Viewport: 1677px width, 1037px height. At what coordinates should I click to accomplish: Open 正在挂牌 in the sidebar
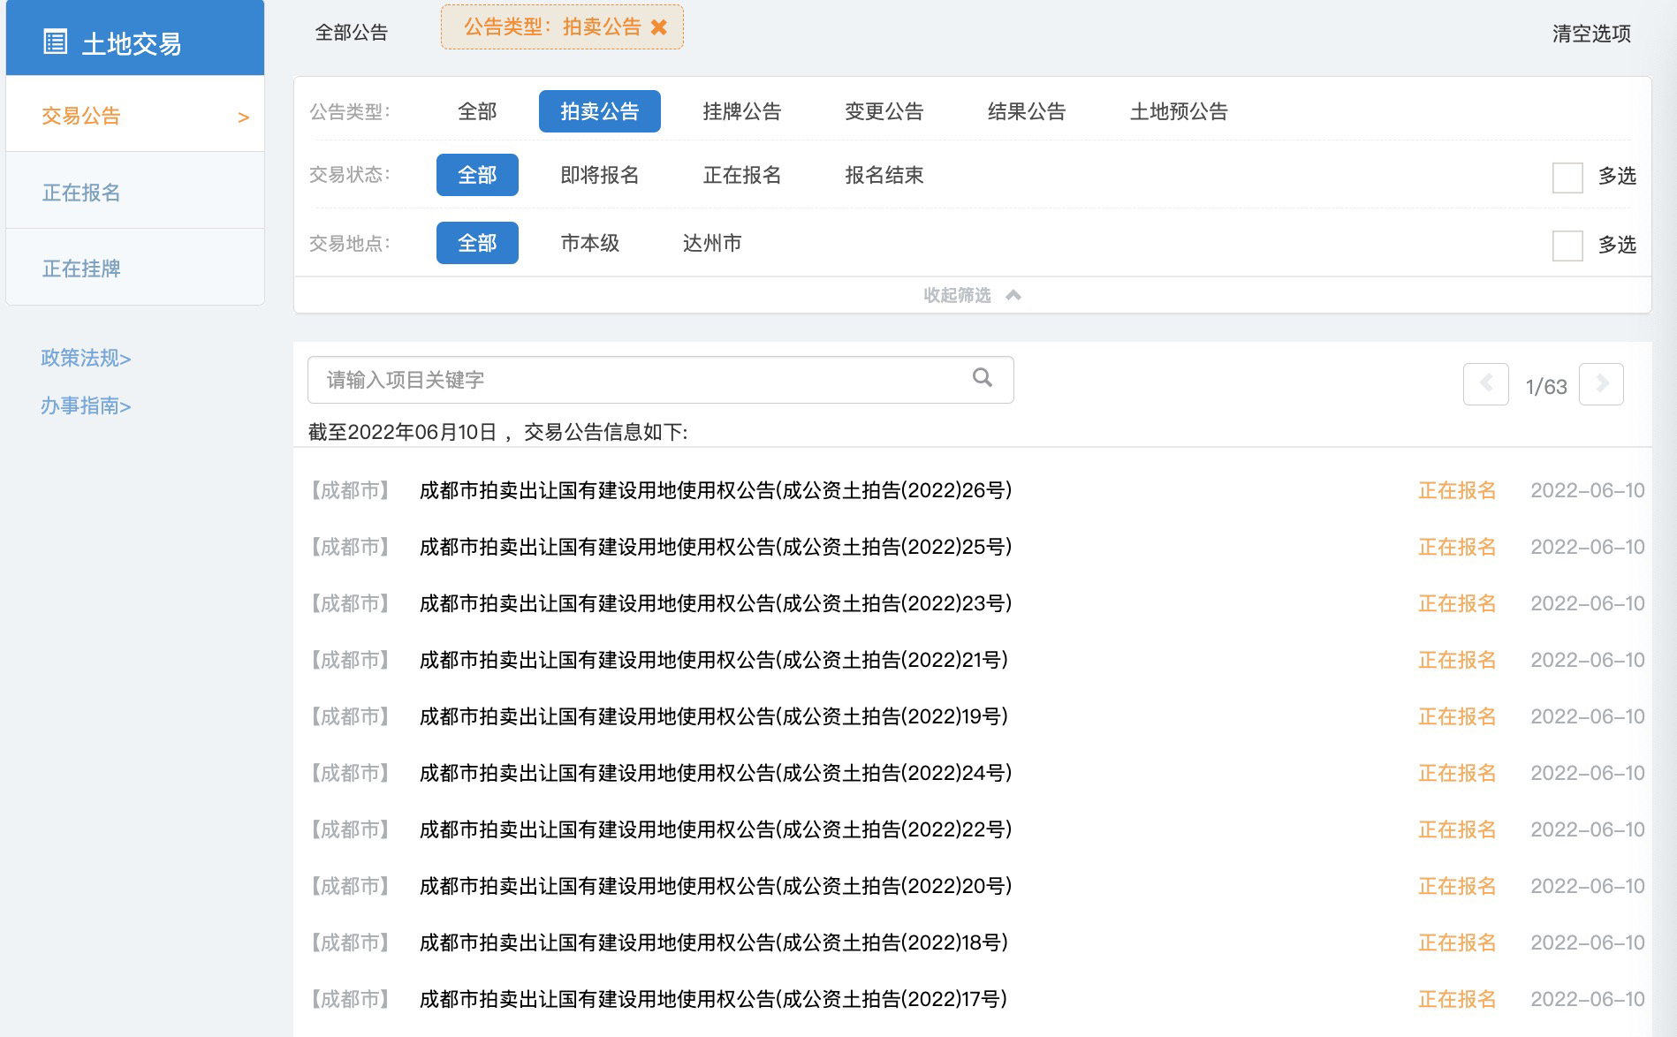point(81,269)
